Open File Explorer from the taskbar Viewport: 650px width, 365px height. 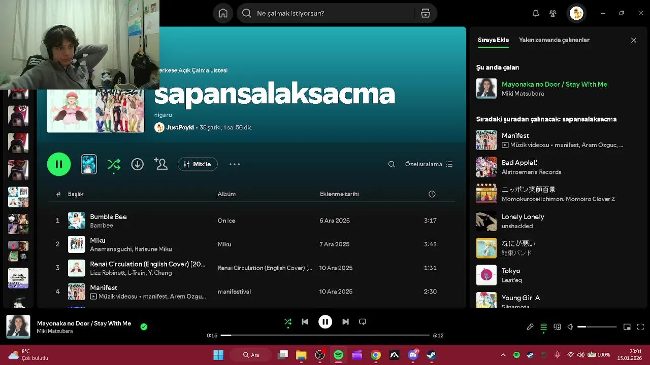tap(301, 355)
